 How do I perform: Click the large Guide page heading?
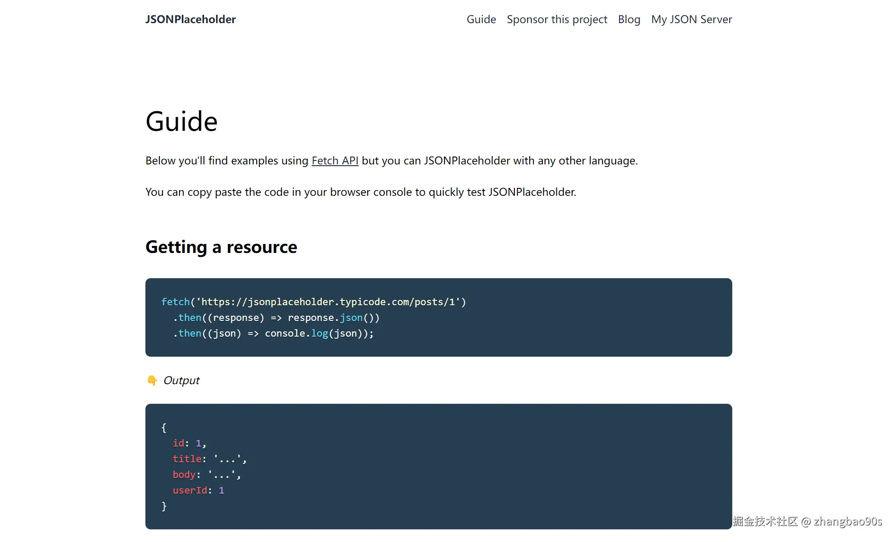(x=181, y=121)
